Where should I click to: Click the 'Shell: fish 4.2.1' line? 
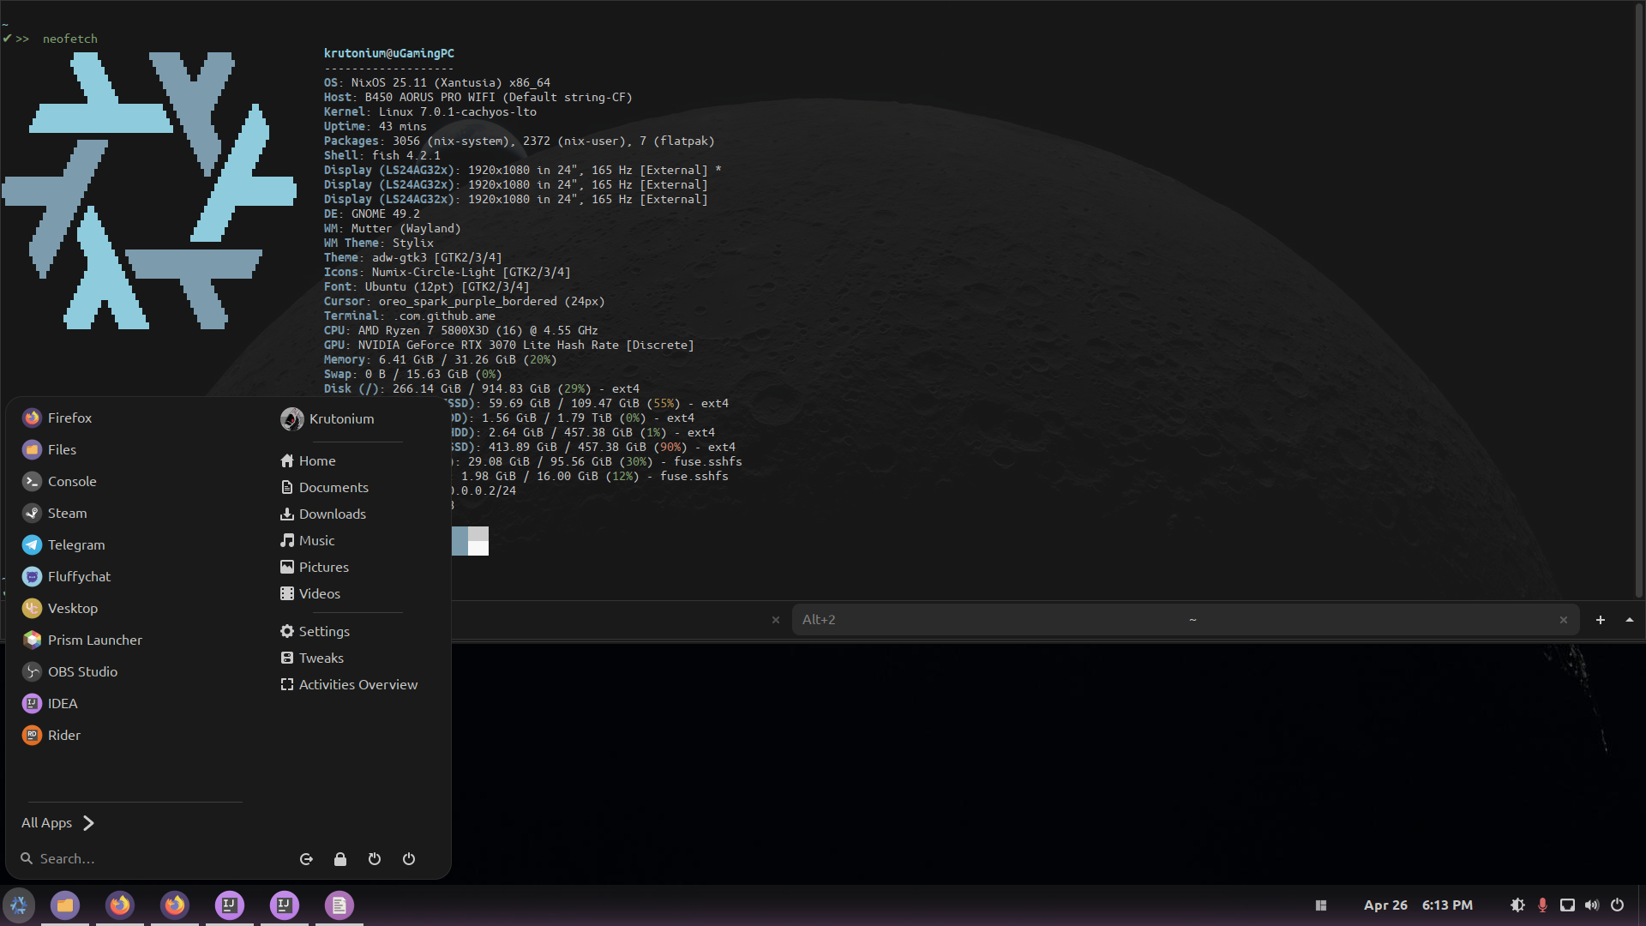tap(382, 155)
